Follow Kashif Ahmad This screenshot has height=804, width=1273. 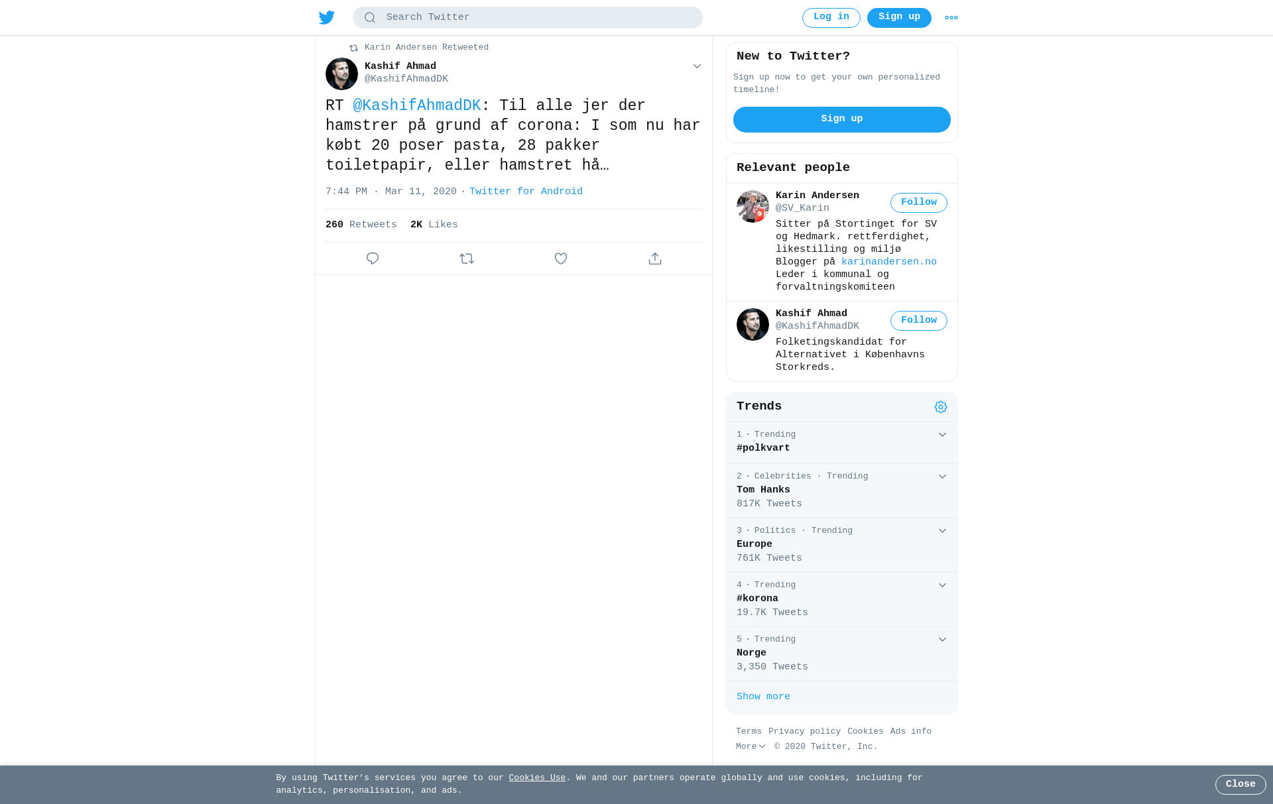[919, 321]
